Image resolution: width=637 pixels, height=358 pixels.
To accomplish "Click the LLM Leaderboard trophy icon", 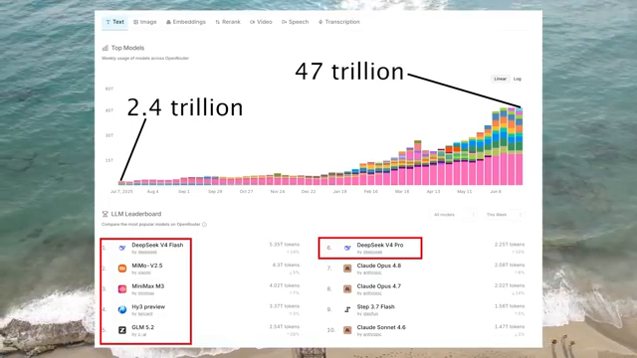I will [x=105, y=214].
